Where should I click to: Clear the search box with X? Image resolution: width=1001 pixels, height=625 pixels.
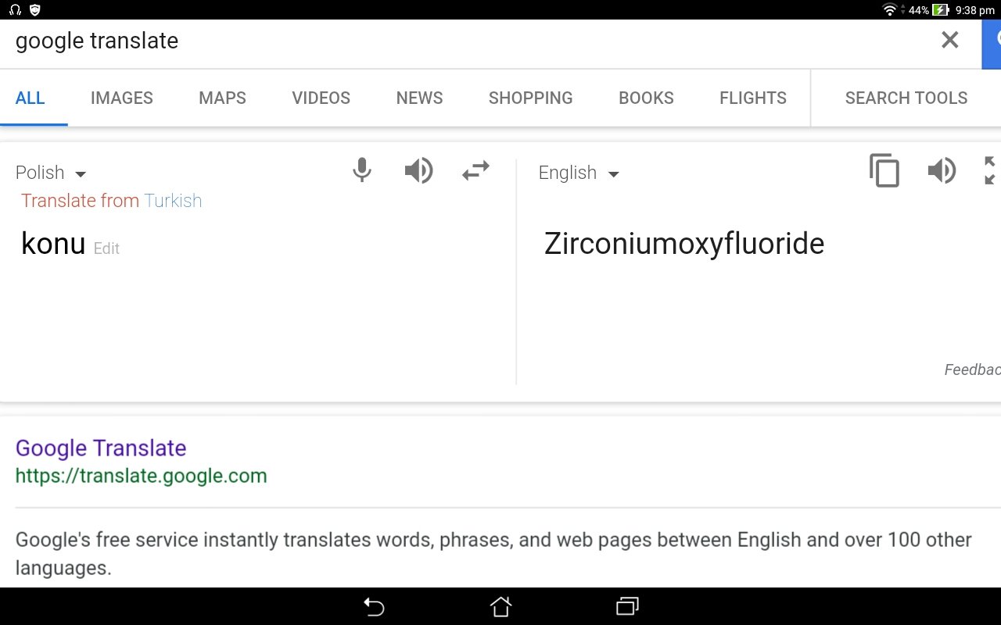pyautogui.click(x=949, y=40)
